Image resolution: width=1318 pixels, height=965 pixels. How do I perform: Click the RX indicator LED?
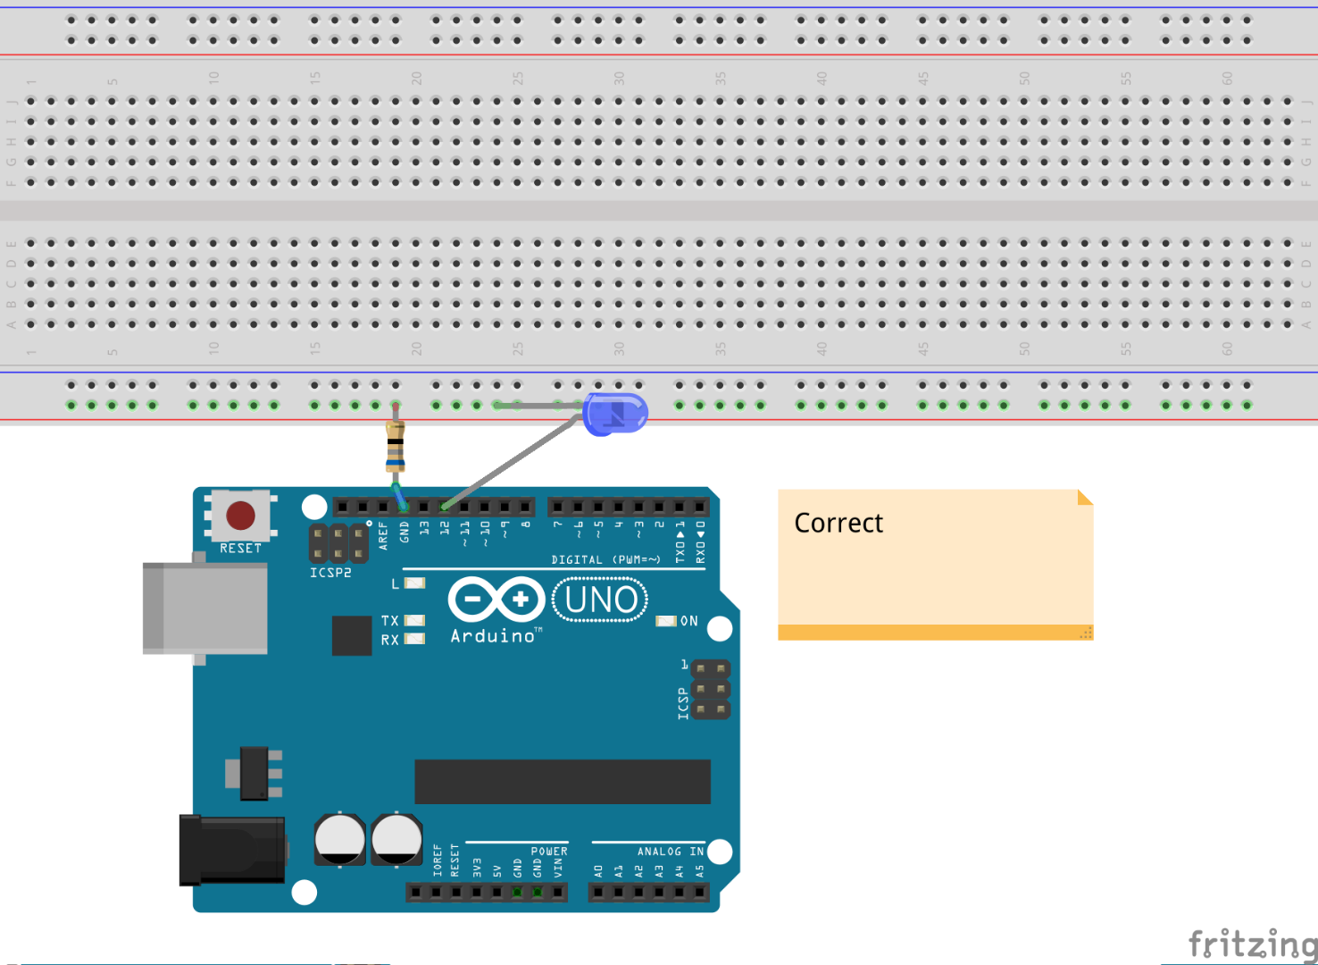413,639
